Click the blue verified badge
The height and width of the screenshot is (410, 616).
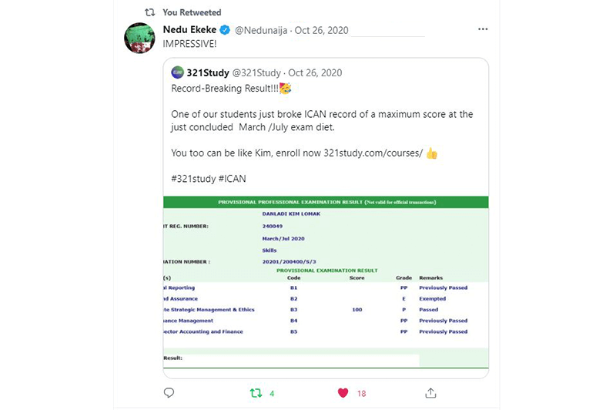click(x=225, y=31)
